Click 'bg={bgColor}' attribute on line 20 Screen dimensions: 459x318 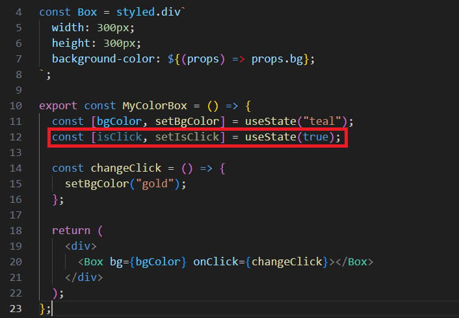(x=148, y=262)
